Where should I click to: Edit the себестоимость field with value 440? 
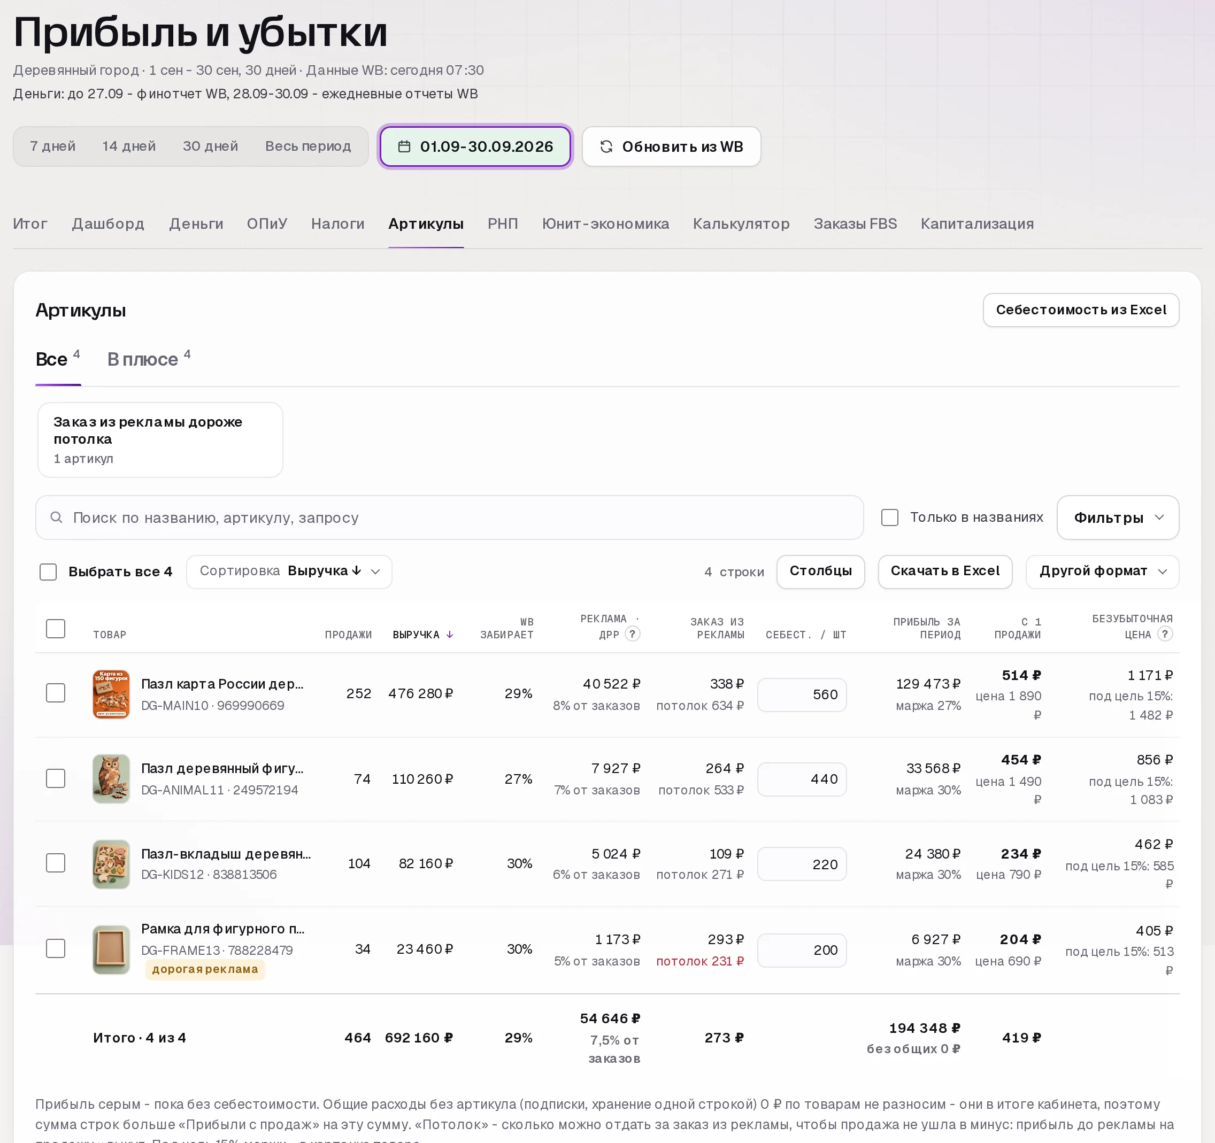tap(802, 779)
